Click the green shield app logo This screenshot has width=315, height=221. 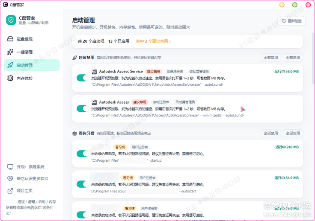pyautogui.click(x=11, y=20)
